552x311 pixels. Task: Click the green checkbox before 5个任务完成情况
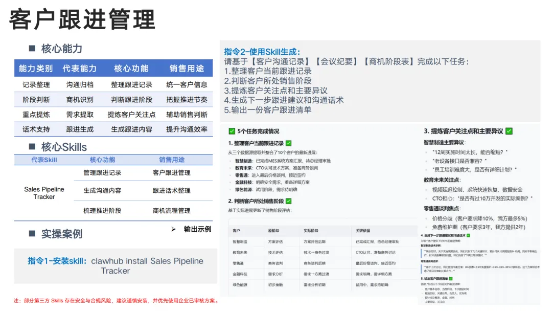pos(232,131)
